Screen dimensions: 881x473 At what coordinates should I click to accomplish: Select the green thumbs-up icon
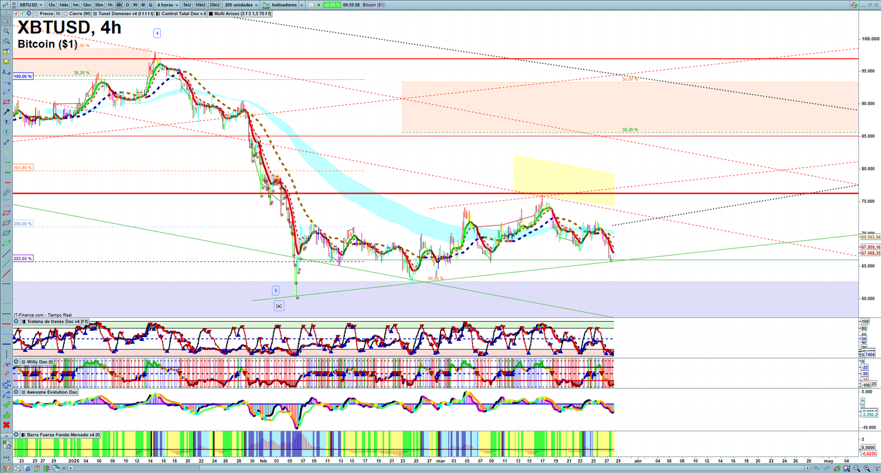pos(7,415)
